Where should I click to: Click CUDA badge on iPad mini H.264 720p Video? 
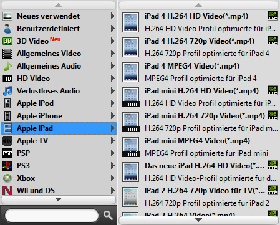click(x=273, y=115)
